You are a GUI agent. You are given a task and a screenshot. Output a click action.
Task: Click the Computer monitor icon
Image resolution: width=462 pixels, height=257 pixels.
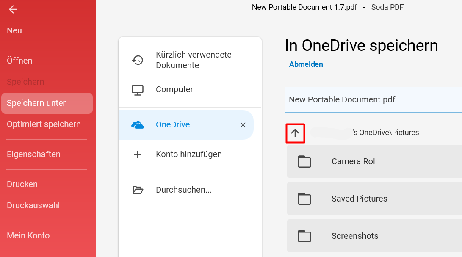tap(138, 90)
